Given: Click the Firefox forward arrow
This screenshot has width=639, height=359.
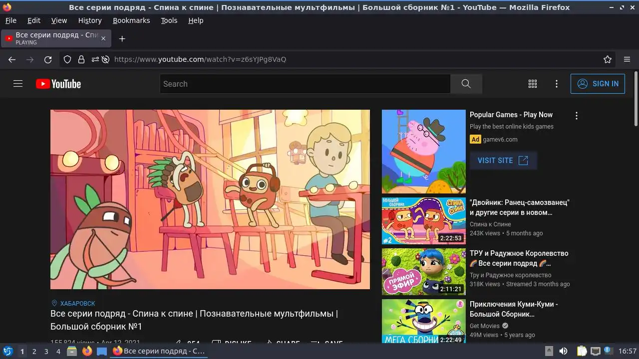Looking at the screenshot, I should (30, 59).
